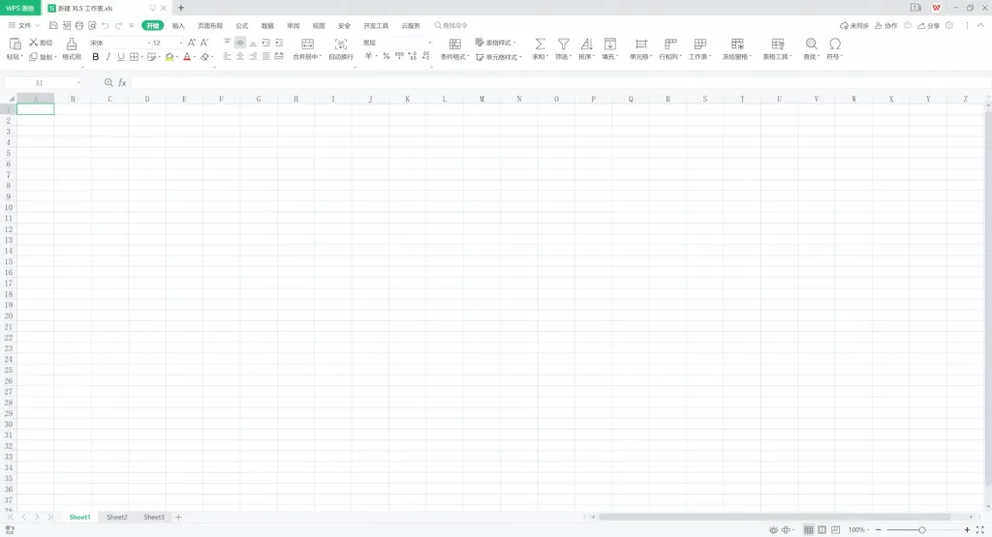Click the formula bar input field

[484, 83]
